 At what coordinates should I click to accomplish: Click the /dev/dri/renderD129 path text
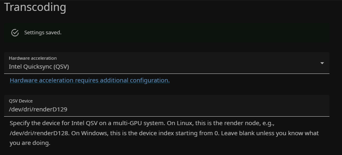point(38,109)
